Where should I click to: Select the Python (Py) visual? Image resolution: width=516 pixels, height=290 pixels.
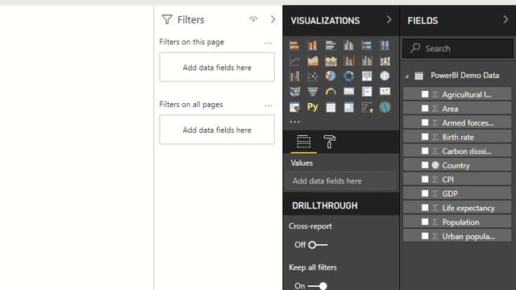coord(313,107)
